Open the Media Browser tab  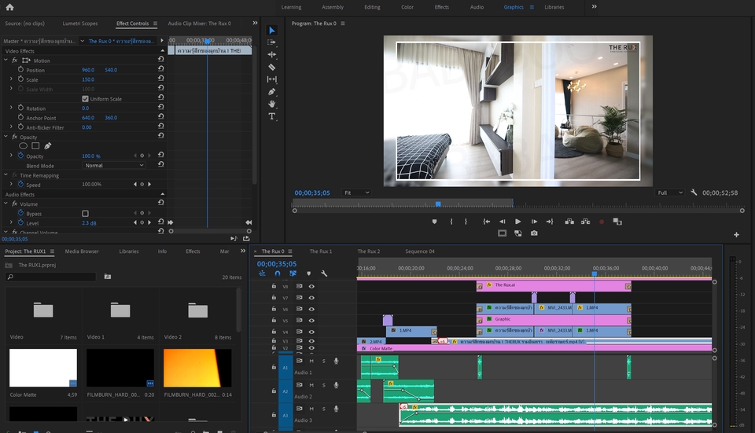pos(82,251)
